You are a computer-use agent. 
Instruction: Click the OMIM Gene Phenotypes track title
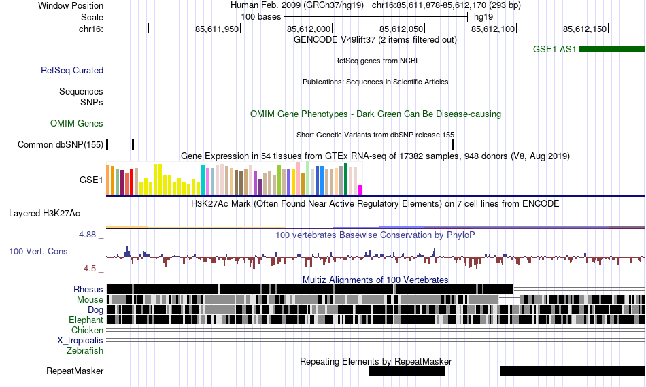click(376, 114)
